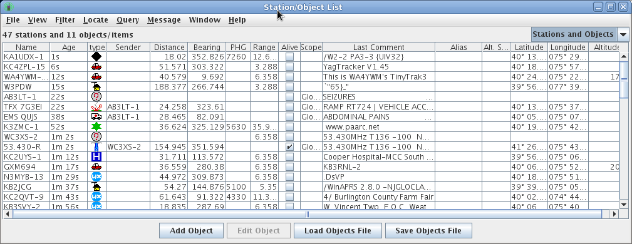Click the SEIZURES comment cell

click(378, 96)
